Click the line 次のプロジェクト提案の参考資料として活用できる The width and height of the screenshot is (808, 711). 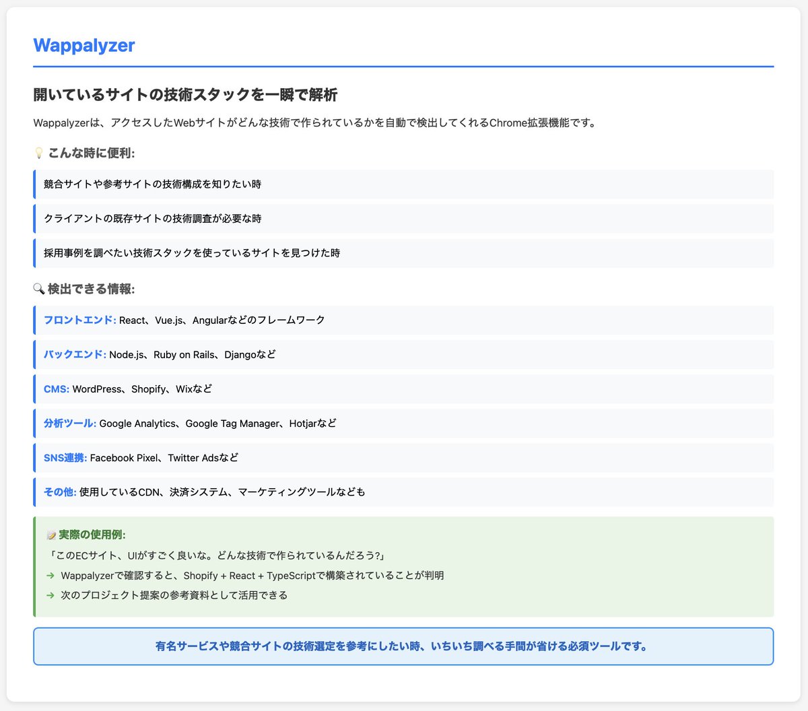tap(174, 595)
